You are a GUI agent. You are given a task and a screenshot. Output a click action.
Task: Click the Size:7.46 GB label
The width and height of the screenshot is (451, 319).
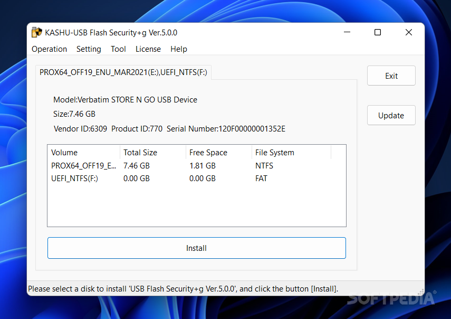74,114
